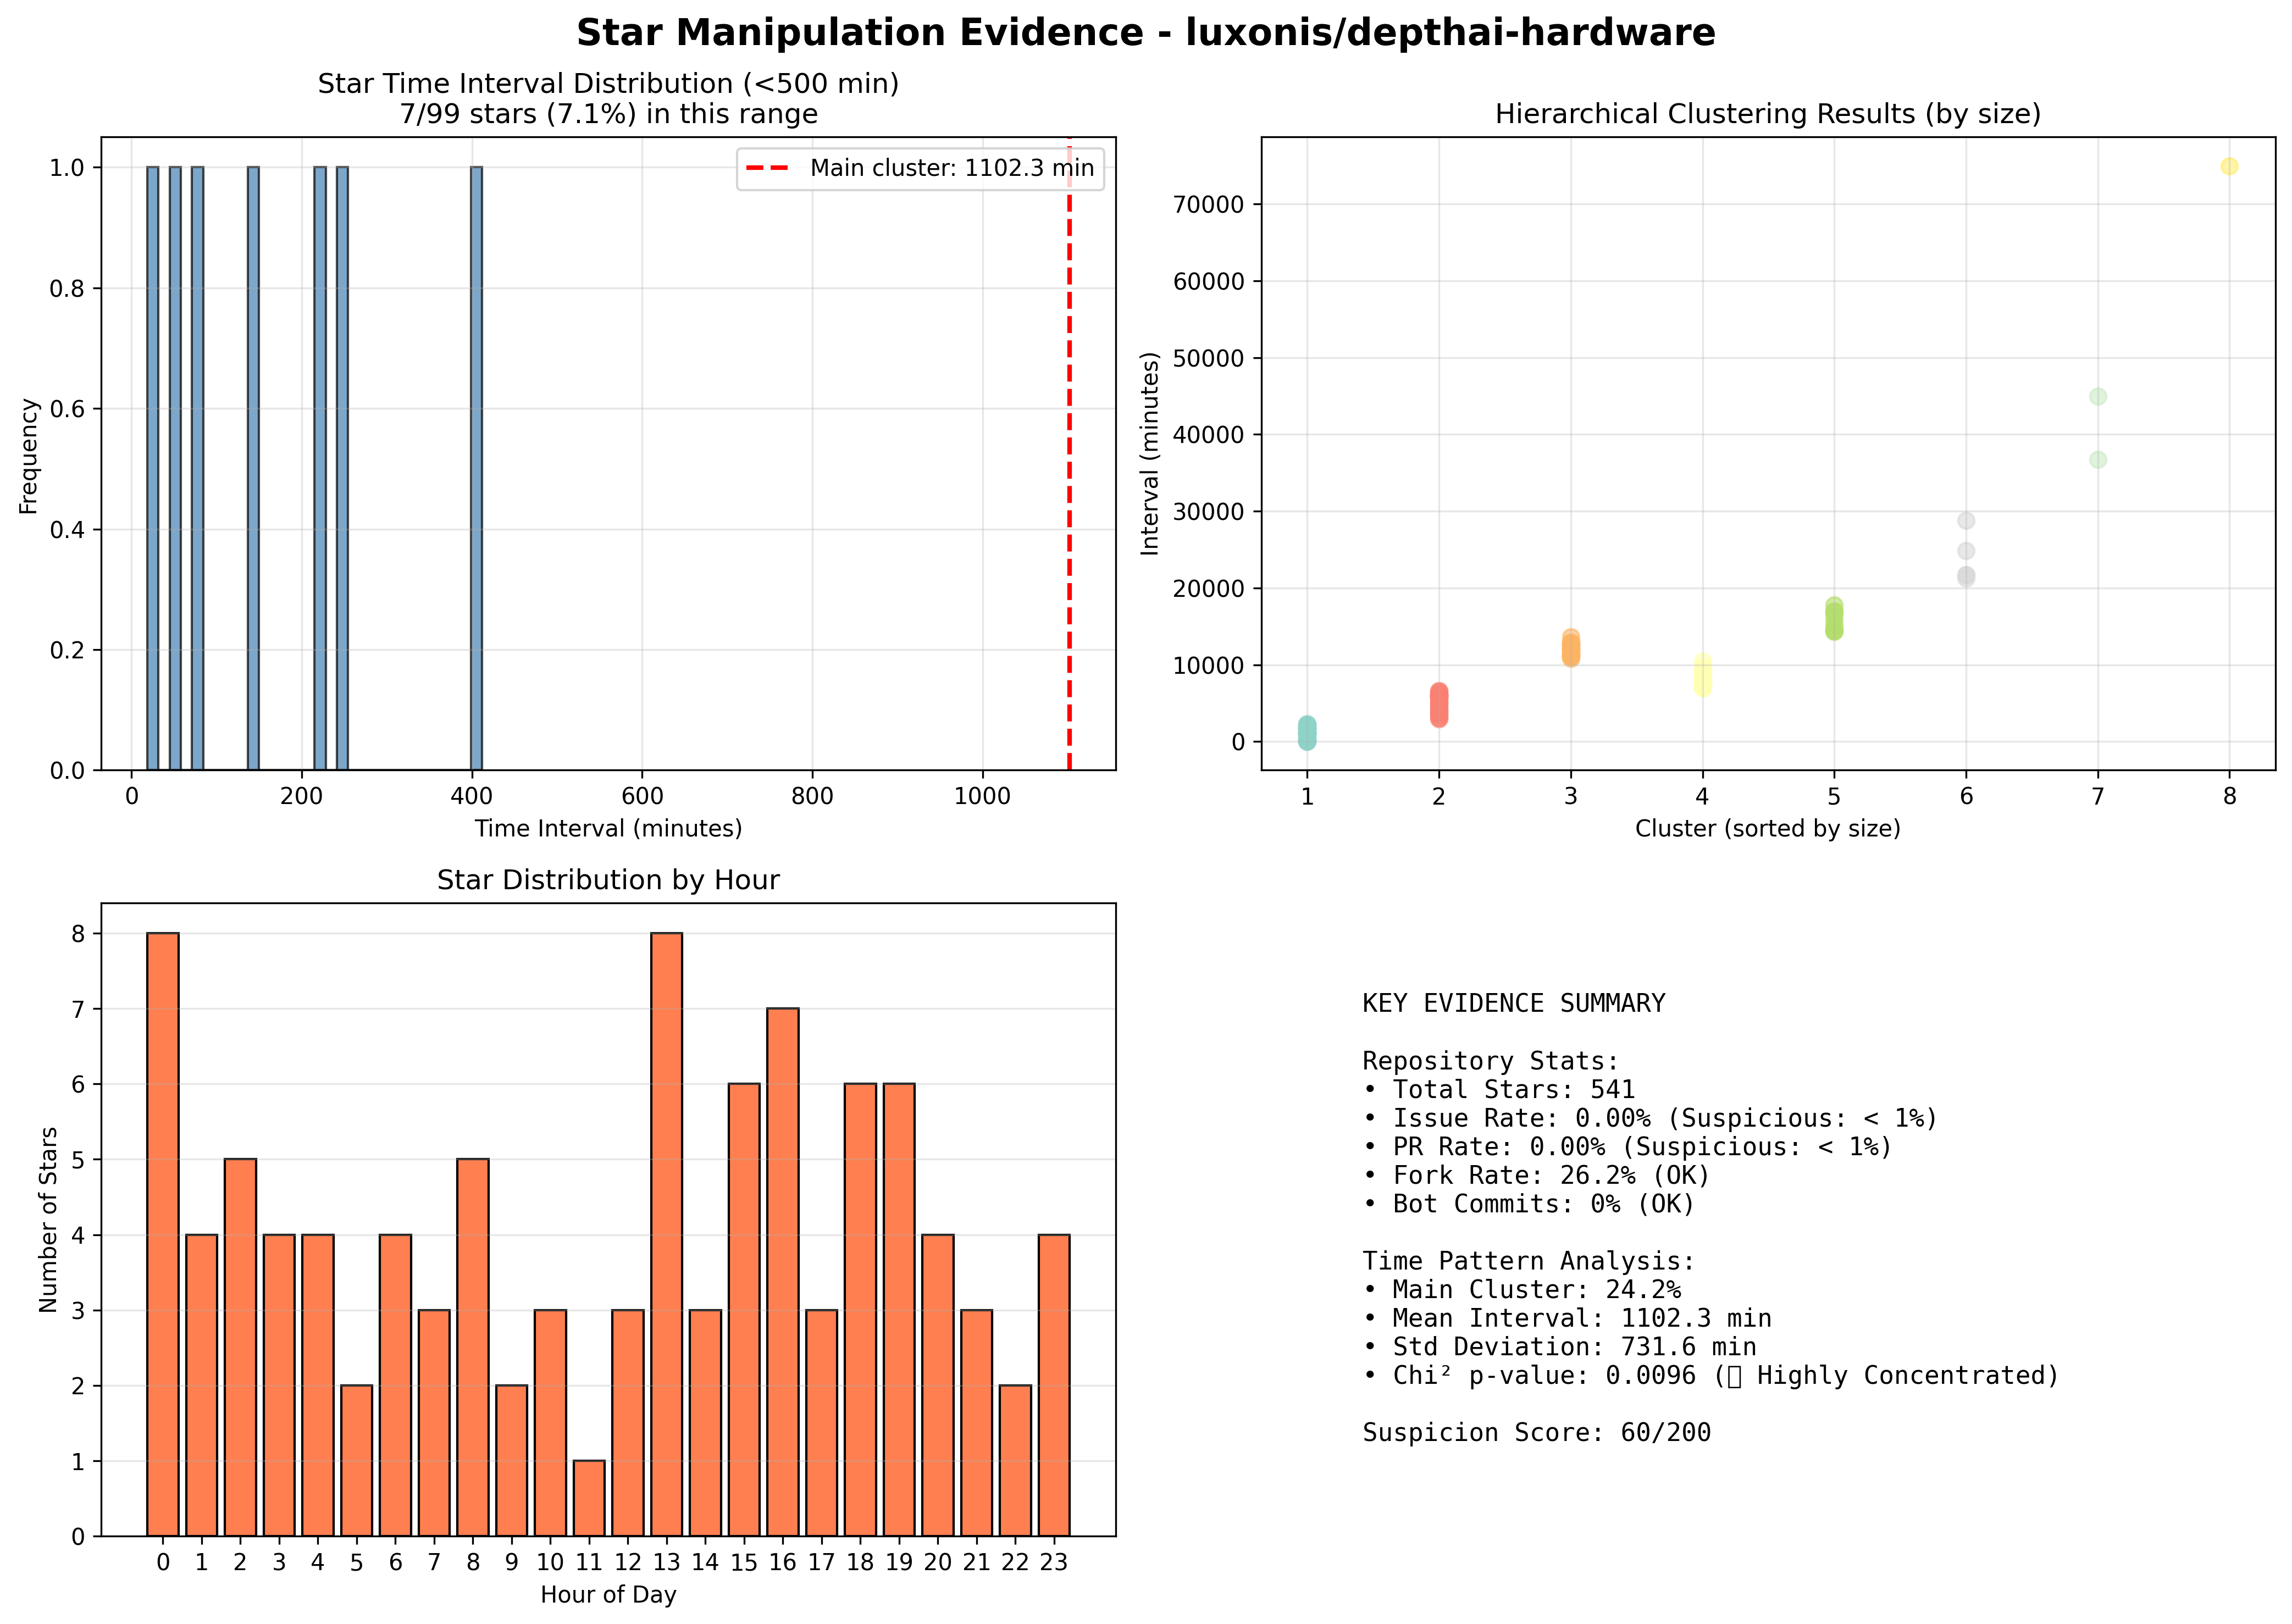Click the bar for hour 16
This screenshot has height=1624, width=2292.
point(783,1272)
